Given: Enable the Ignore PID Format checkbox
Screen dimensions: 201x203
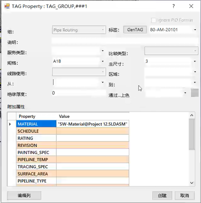Looking at the screenshot, I should (153, 20).
